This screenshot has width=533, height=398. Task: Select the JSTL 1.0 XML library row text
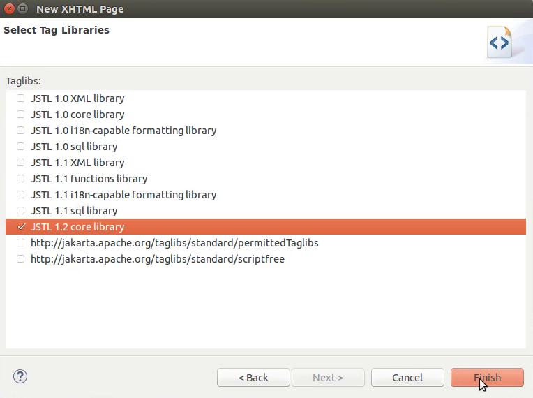[x=77, y=98]
